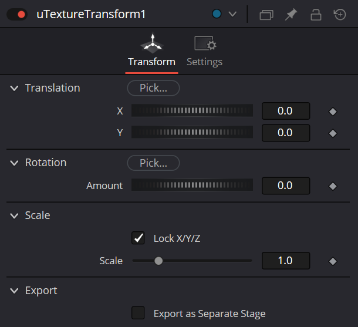Open the node color dropdown arrow
Screen dimensions: 358x327
pyautogui.click(x=232, y=15)
